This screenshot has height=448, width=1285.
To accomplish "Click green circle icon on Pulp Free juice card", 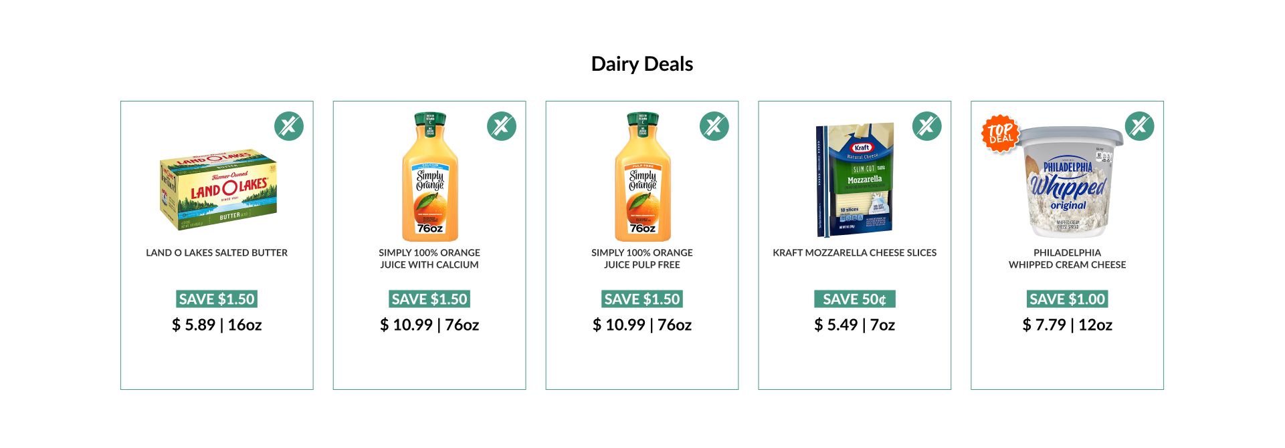I will click(x=714, y=126).
